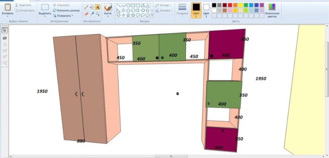
Task: Pick the yellow palette color
Action: point(240,5)
